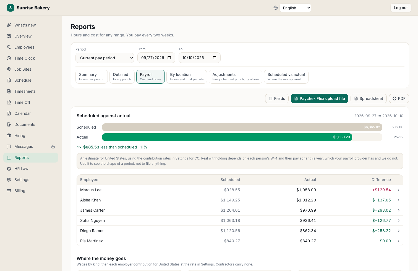Export report as Spreadsheet
Image resolution: width=418 pixels, height=271 pixels.
point(369,99)
